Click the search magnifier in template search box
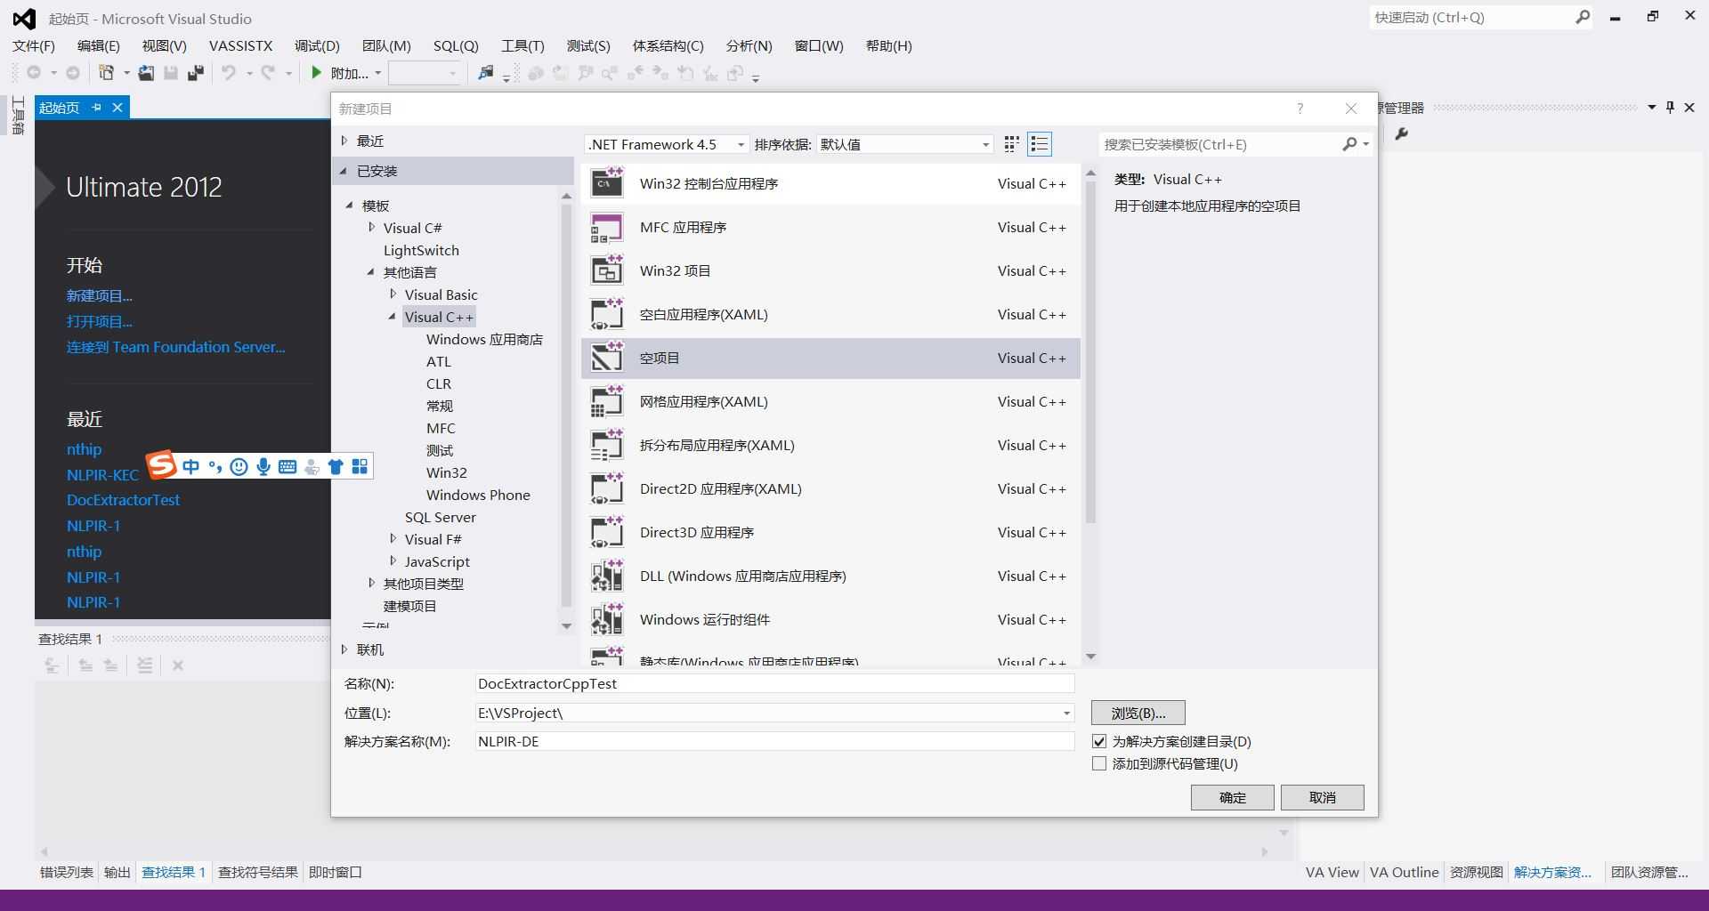1709x911 pixels. [x=1349, y=144]
